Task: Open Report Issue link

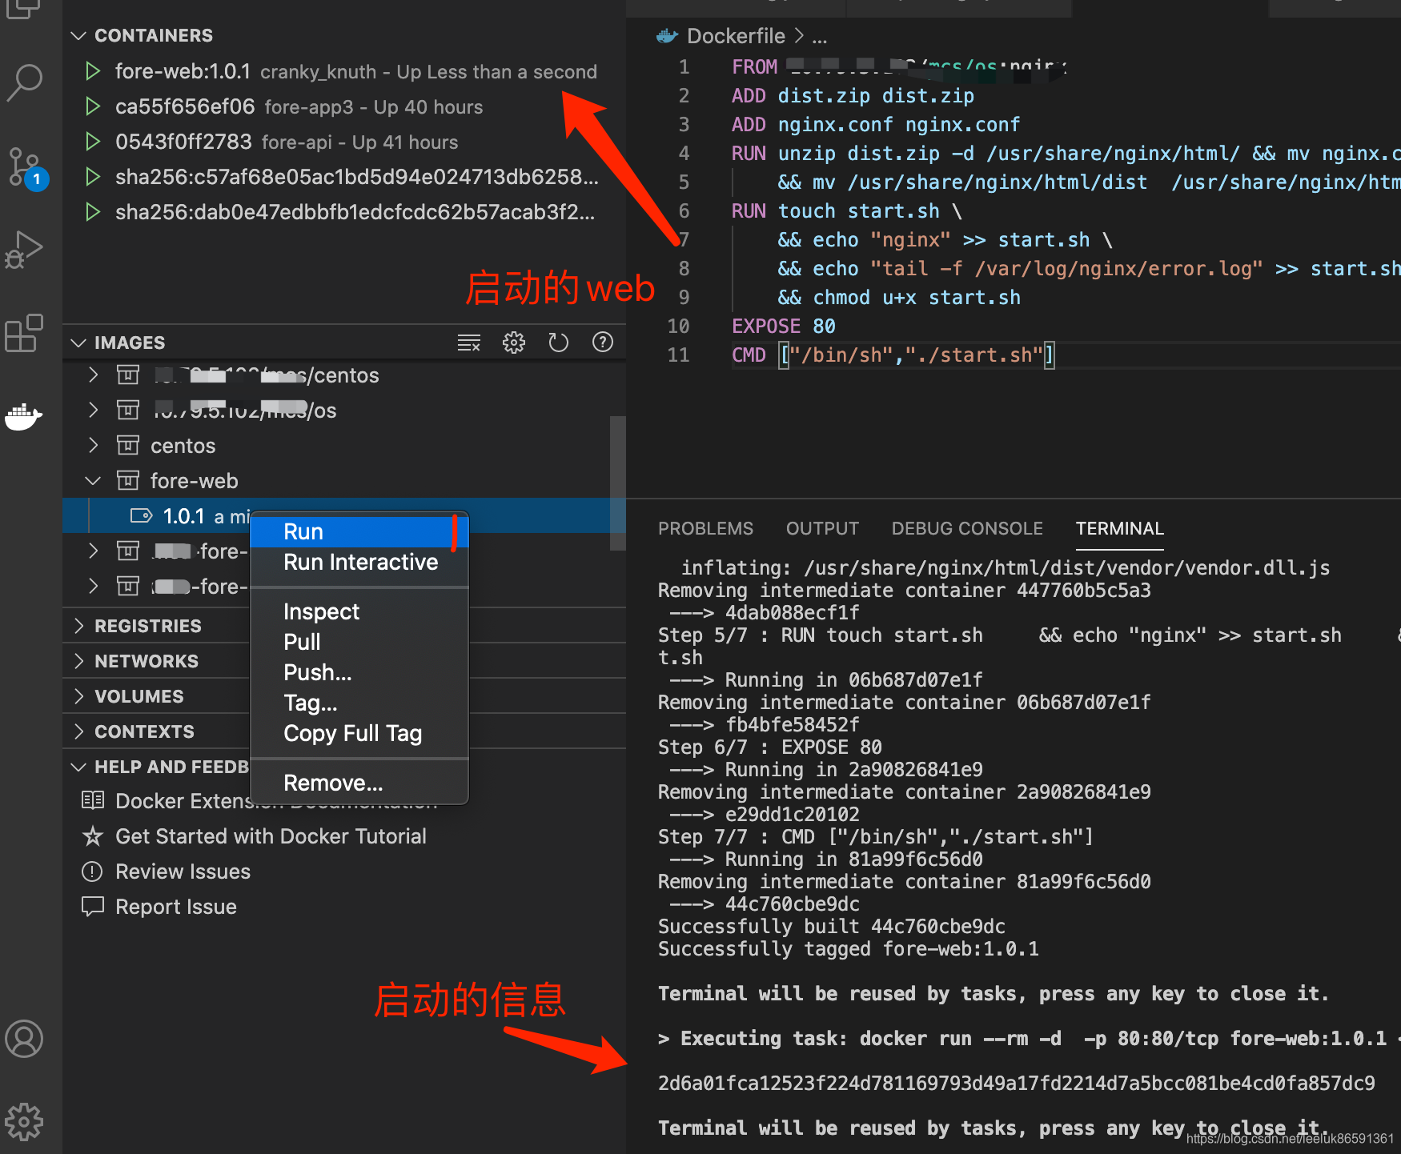Action: [176, 907]
